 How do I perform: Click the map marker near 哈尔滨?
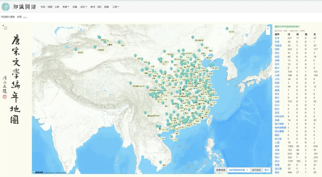227,29
